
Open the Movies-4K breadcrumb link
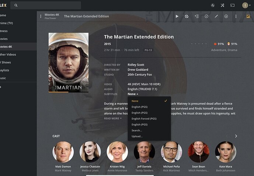pyautogui.click(x=52, y=15)
